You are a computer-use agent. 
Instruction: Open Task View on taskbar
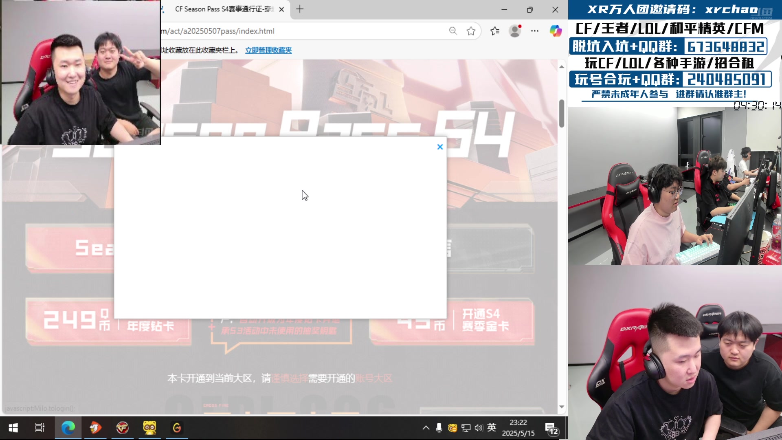click(40, 428)
